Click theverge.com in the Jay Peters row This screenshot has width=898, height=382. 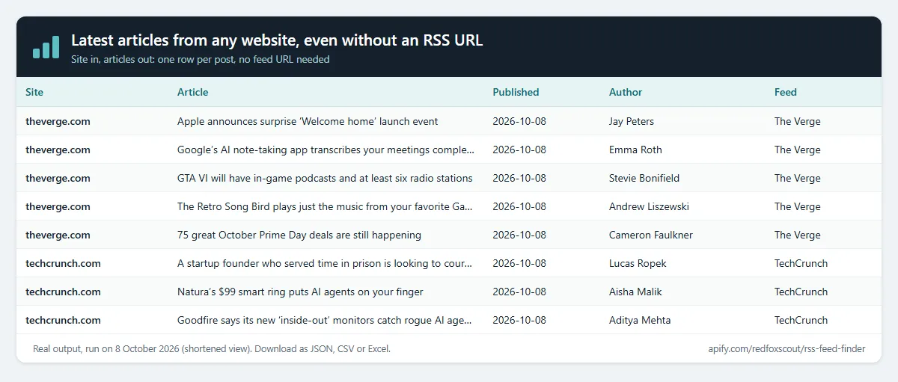58,121
